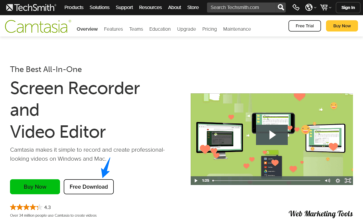Play the video with center play button
Image resolution: width=363 pixels, height=222 pixels.
(272, 135)
